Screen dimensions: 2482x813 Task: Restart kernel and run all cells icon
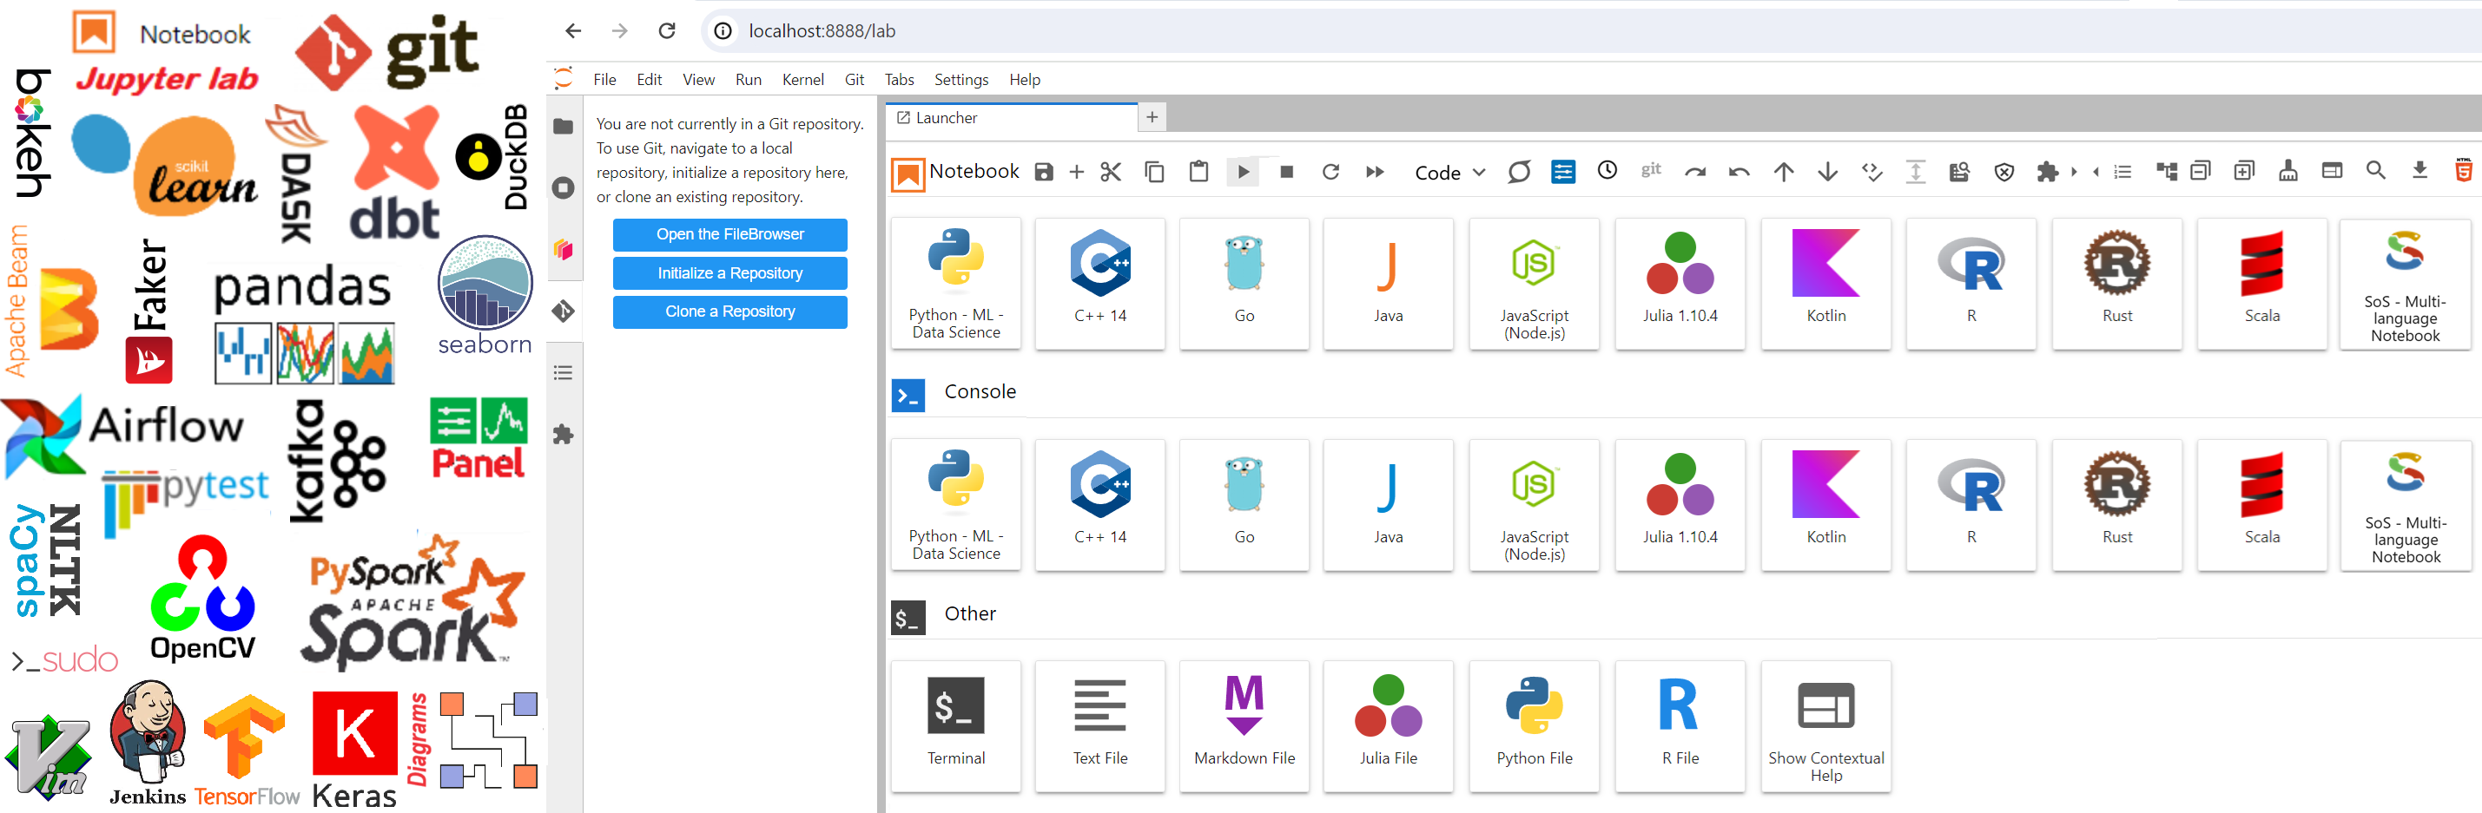tap(1375, 172)
